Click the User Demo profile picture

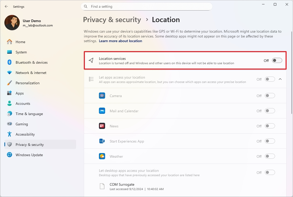click(12, 23)
